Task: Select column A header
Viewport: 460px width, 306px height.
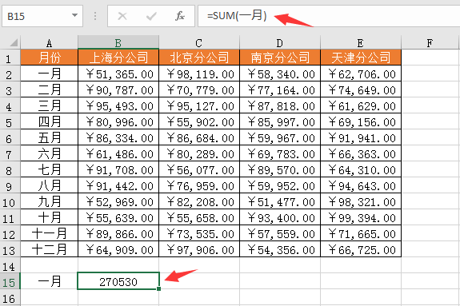Action: (50, 43)
